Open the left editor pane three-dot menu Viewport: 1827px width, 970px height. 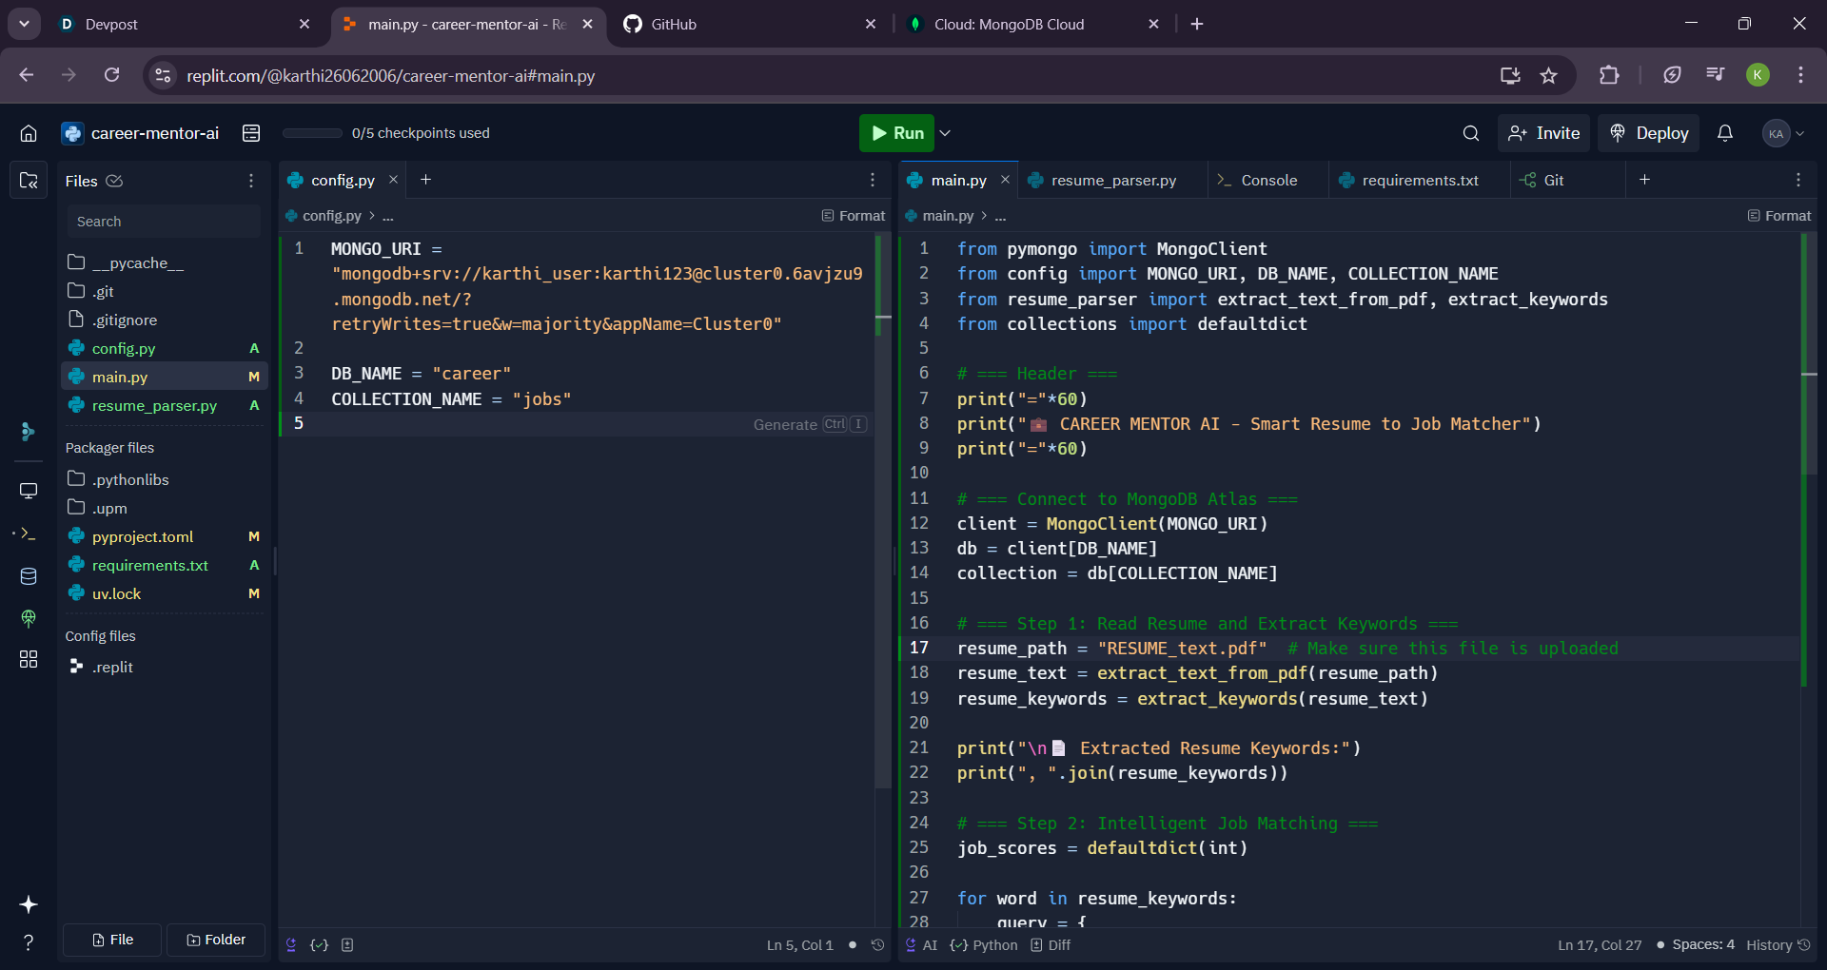(873, 180)
